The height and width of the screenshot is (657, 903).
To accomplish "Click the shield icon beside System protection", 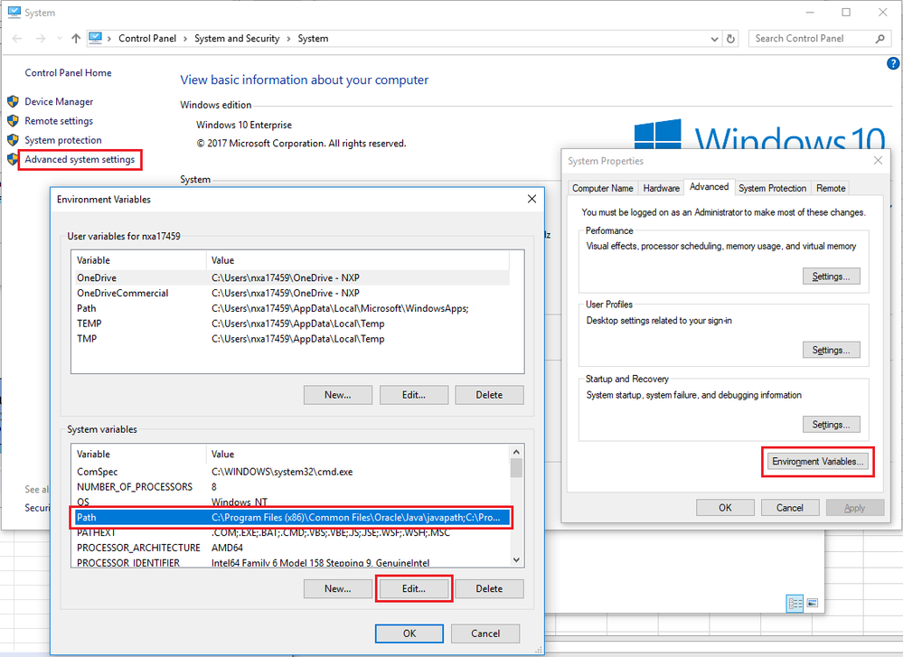I will point(13,140).
